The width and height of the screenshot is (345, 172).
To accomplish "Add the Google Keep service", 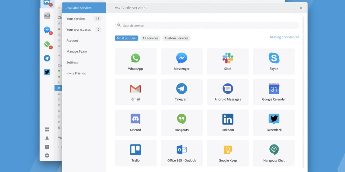I will point(228,153).
